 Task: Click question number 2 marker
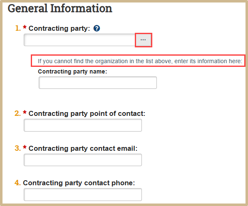[x=17, y=113]
